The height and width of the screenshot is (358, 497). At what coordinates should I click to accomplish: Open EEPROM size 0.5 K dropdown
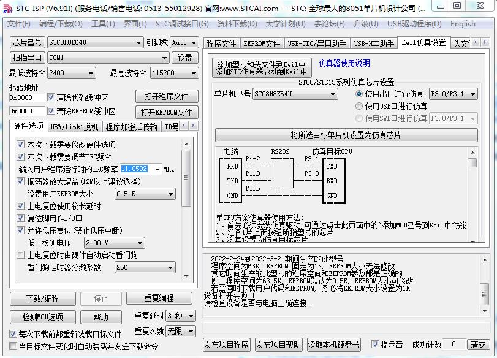click(145, 194)
